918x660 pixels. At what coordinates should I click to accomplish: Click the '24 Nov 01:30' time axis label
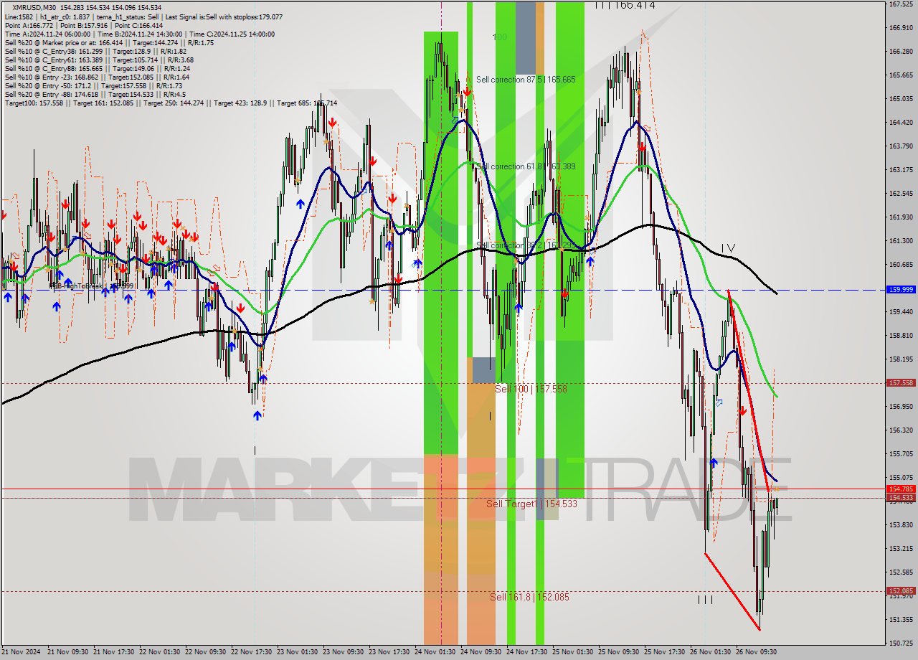(x=435, y=652)
